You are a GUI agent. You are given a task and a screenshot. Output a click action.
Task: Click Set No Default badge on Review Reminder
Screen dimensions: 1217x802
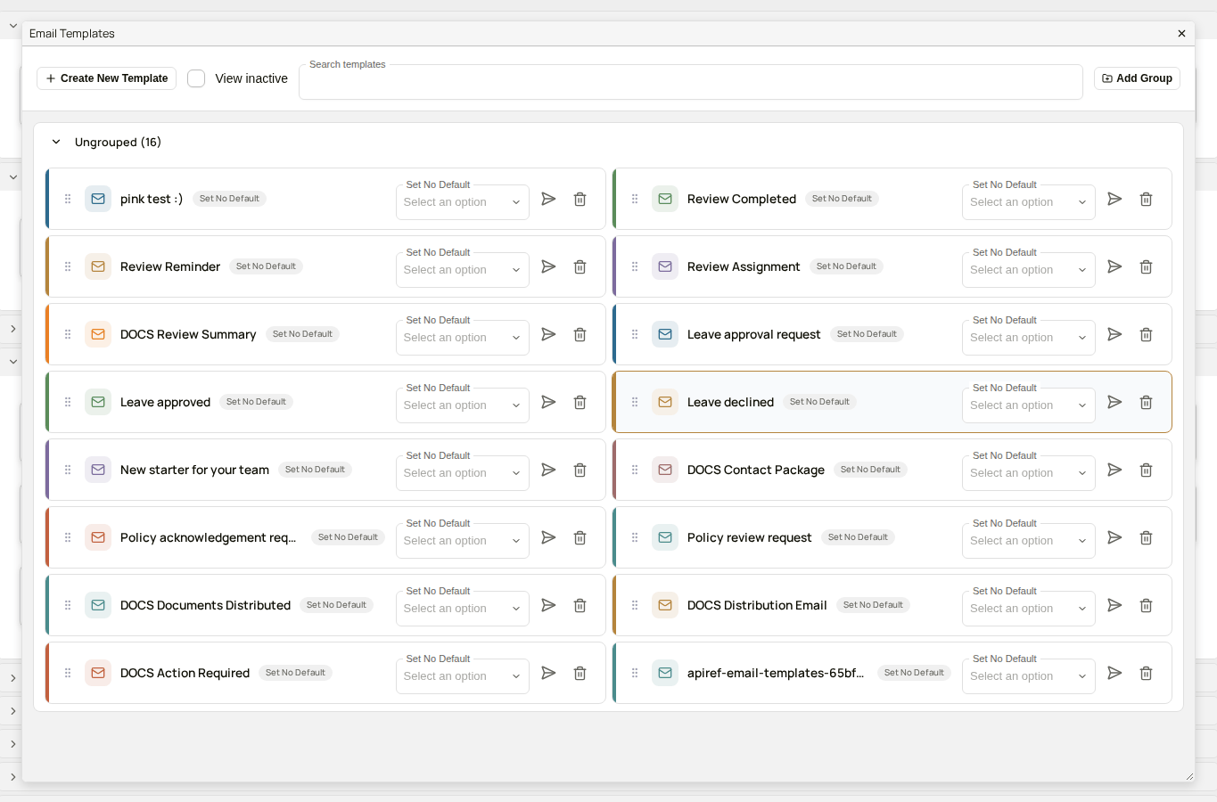(x=266, y=266)
